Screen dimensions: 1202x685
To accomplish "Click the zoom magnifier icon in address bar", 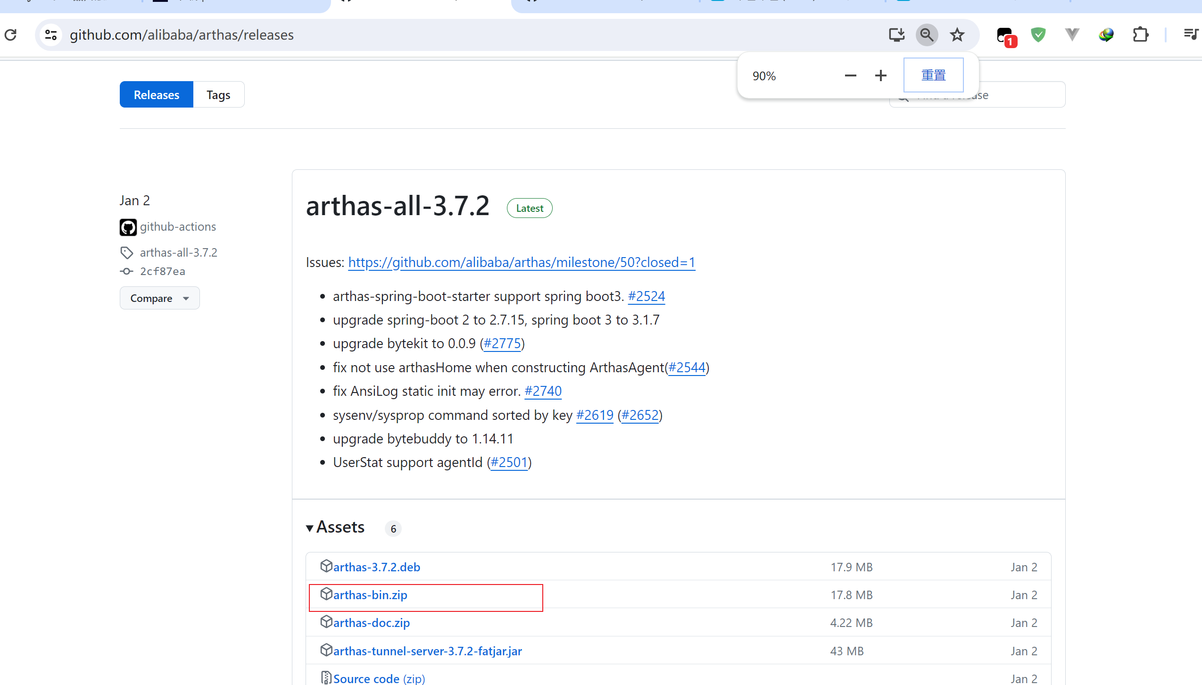I will pos(927,34).
